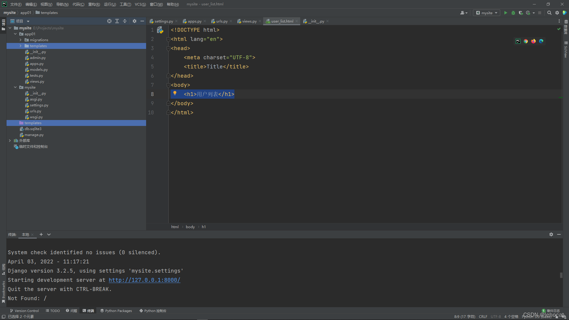Click the yellow lightbulb intention icon
The image size is (569, 320).
coord(175,93)
